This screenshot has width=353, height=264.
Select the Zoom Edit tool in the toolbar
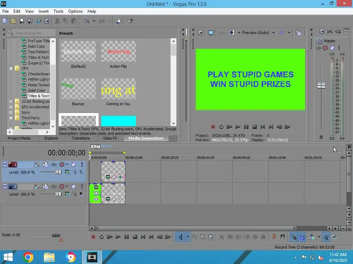click(211, 237)
